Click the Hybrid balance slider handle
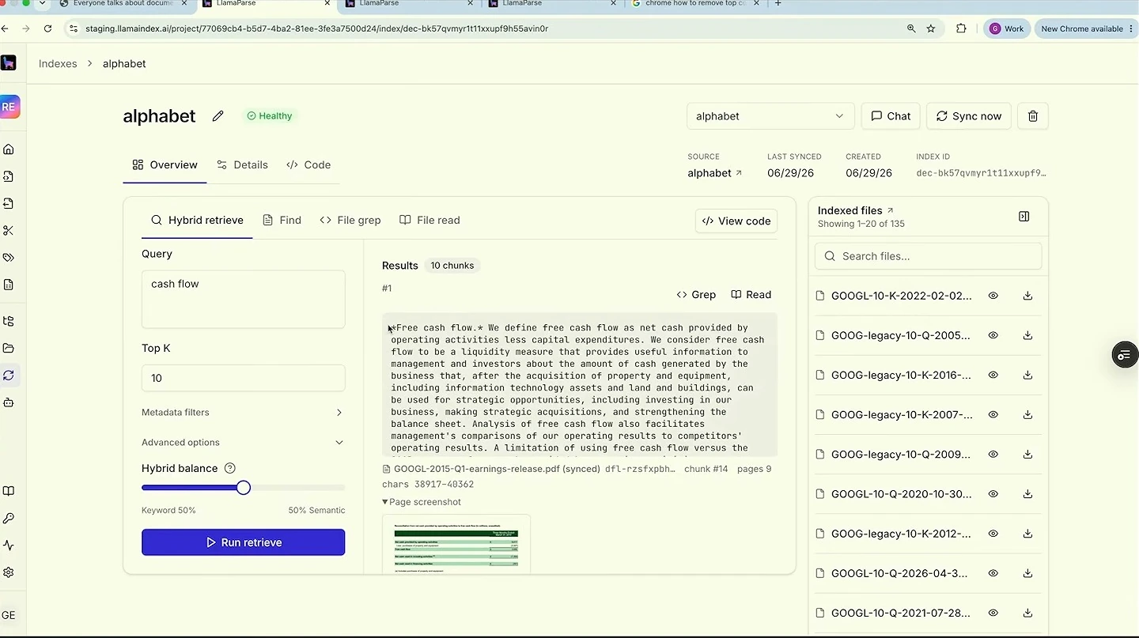This screenshot has width=1139, height=638. 244,488
